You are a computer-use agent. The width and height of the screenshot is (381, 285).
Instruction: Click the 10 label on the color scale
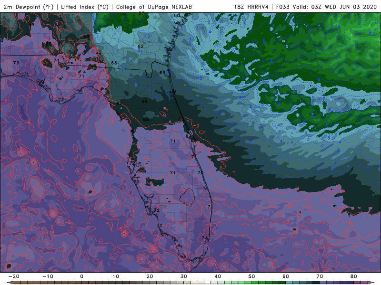point(116,276)
